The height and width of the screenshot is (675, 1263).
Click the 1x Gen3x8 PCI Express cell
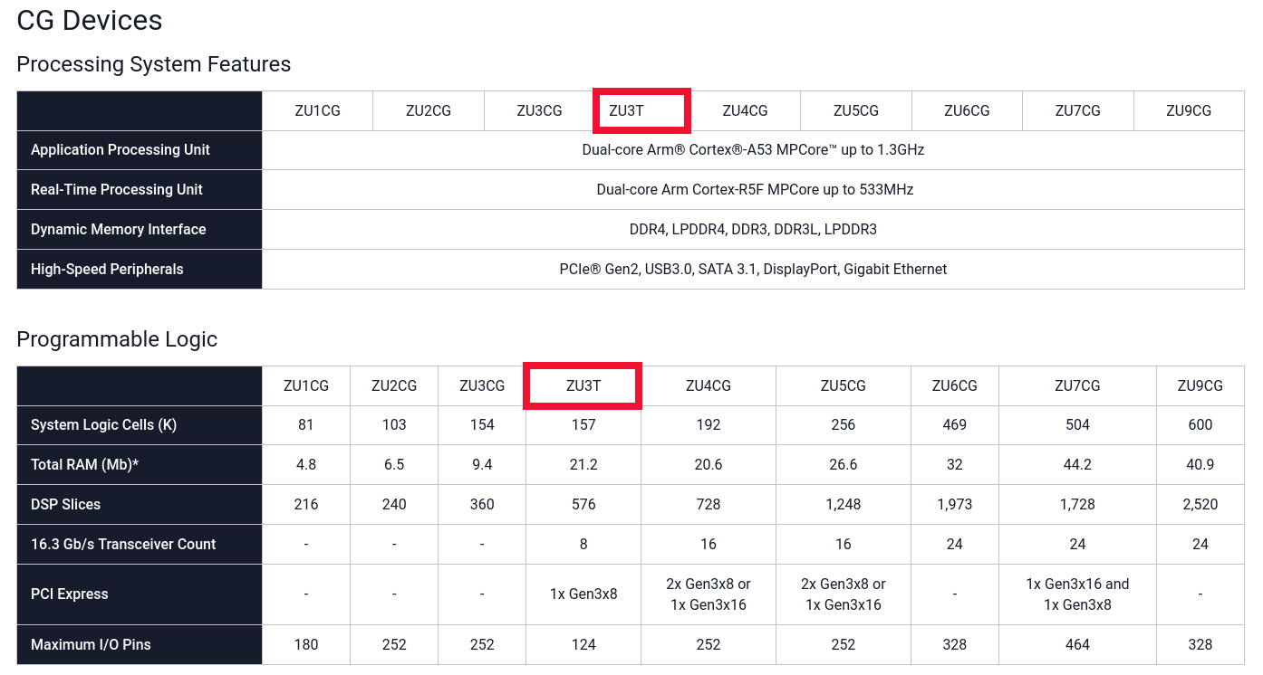tap(583, 594)
